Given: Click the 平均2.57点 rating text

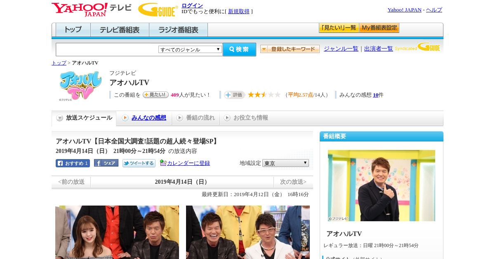Looking at the screenshot, I should pyautogui.click(x=300, y=95).
